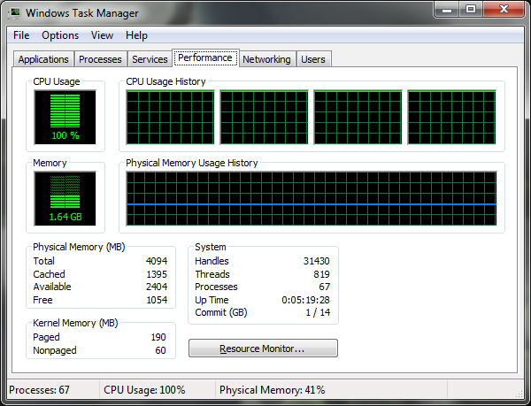This screenshot has height=406, width=531.
Task: Click the Windows Task Manager title text
Action: coord(82,13)
